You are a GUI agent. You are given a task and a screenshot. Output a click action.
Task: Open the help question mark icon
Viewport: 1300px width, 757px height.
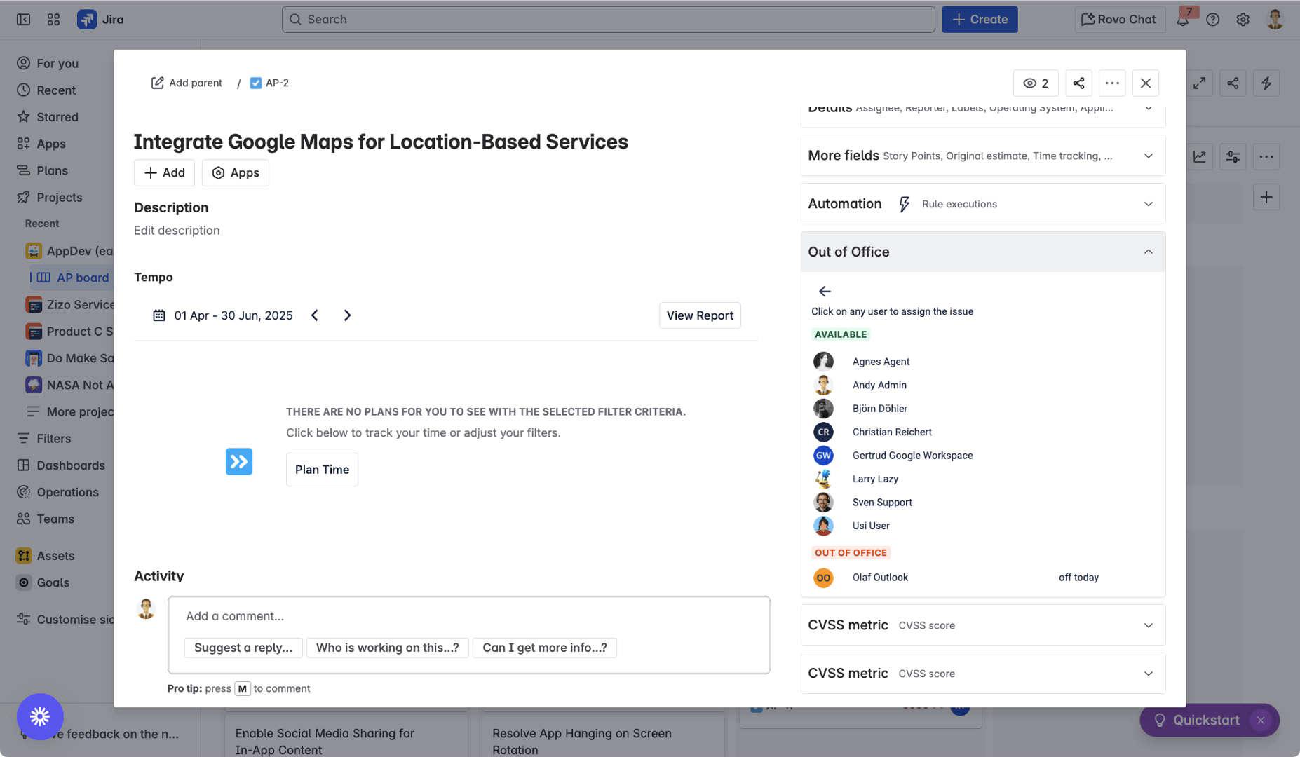[x=1212, y=20]
